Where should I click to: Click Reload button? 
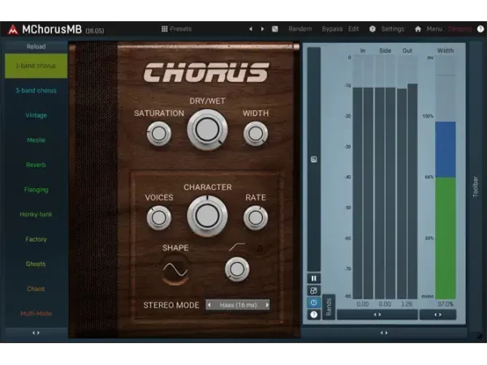coord(36,46)
